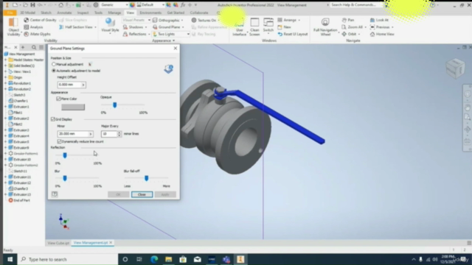Click the Shadows icon
Image resolution: width=472 pixels, height=265 pixels.
[125, 27]
